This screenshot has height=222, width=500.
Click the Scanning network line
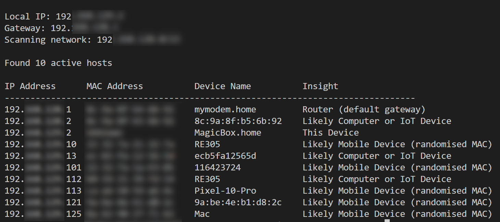pyautogui.click(x=92, y=40)
